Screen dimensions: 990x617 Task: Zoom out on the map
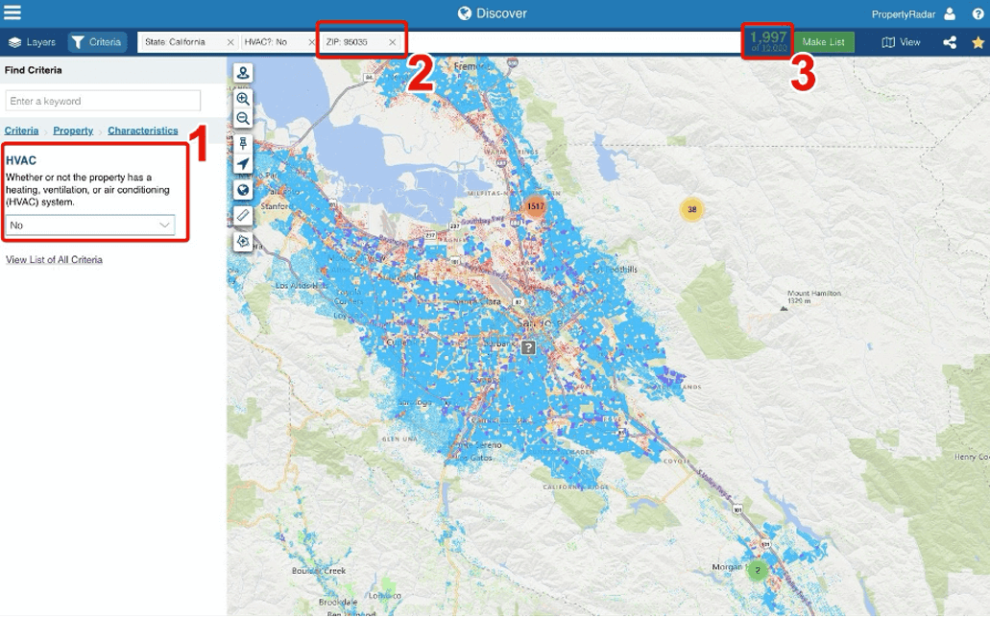[x=243, y=118]
